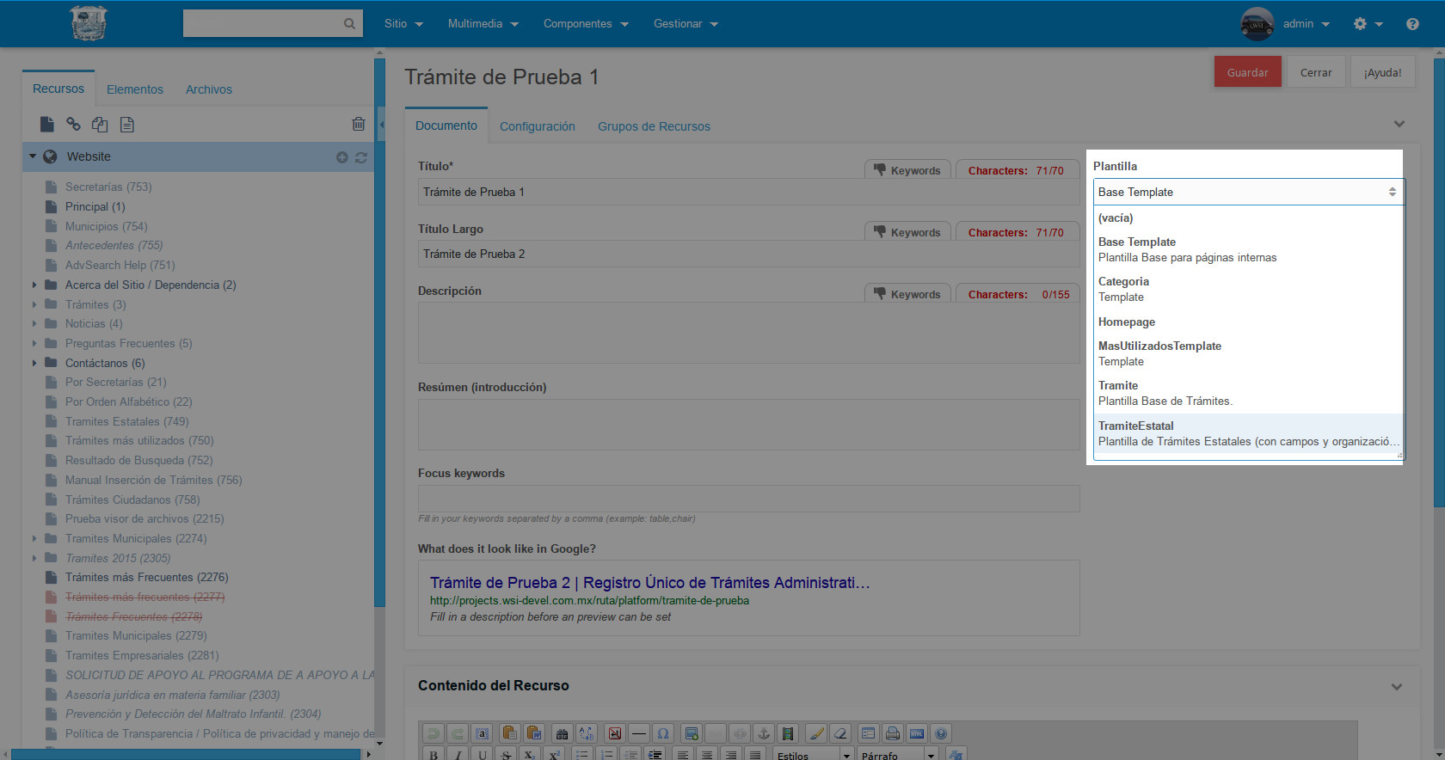Viewport: 1445px width, 760px height.
Task: Click the Paste from Word icon
Action: click(533, 733)
